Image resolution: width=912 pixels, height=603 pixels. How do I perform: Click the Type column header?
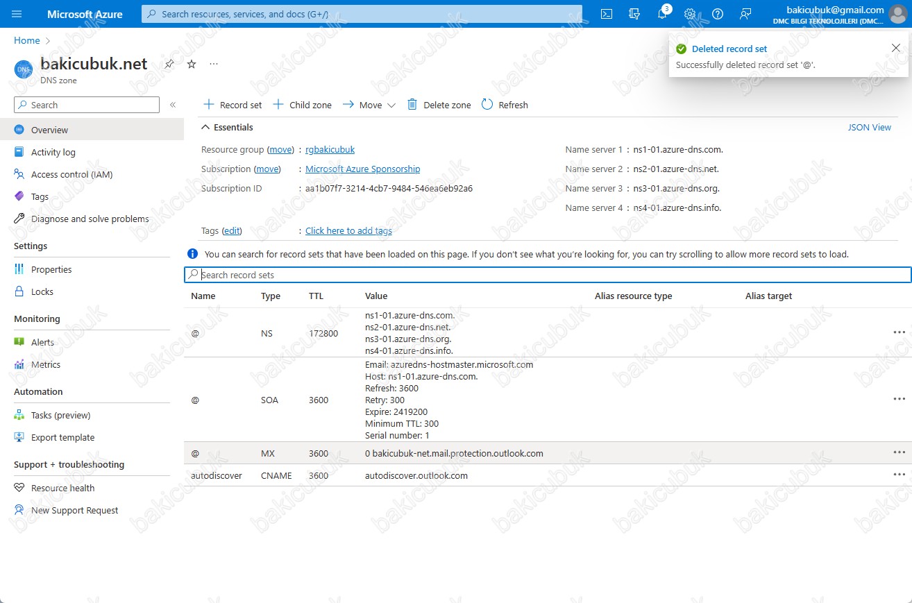271,296
